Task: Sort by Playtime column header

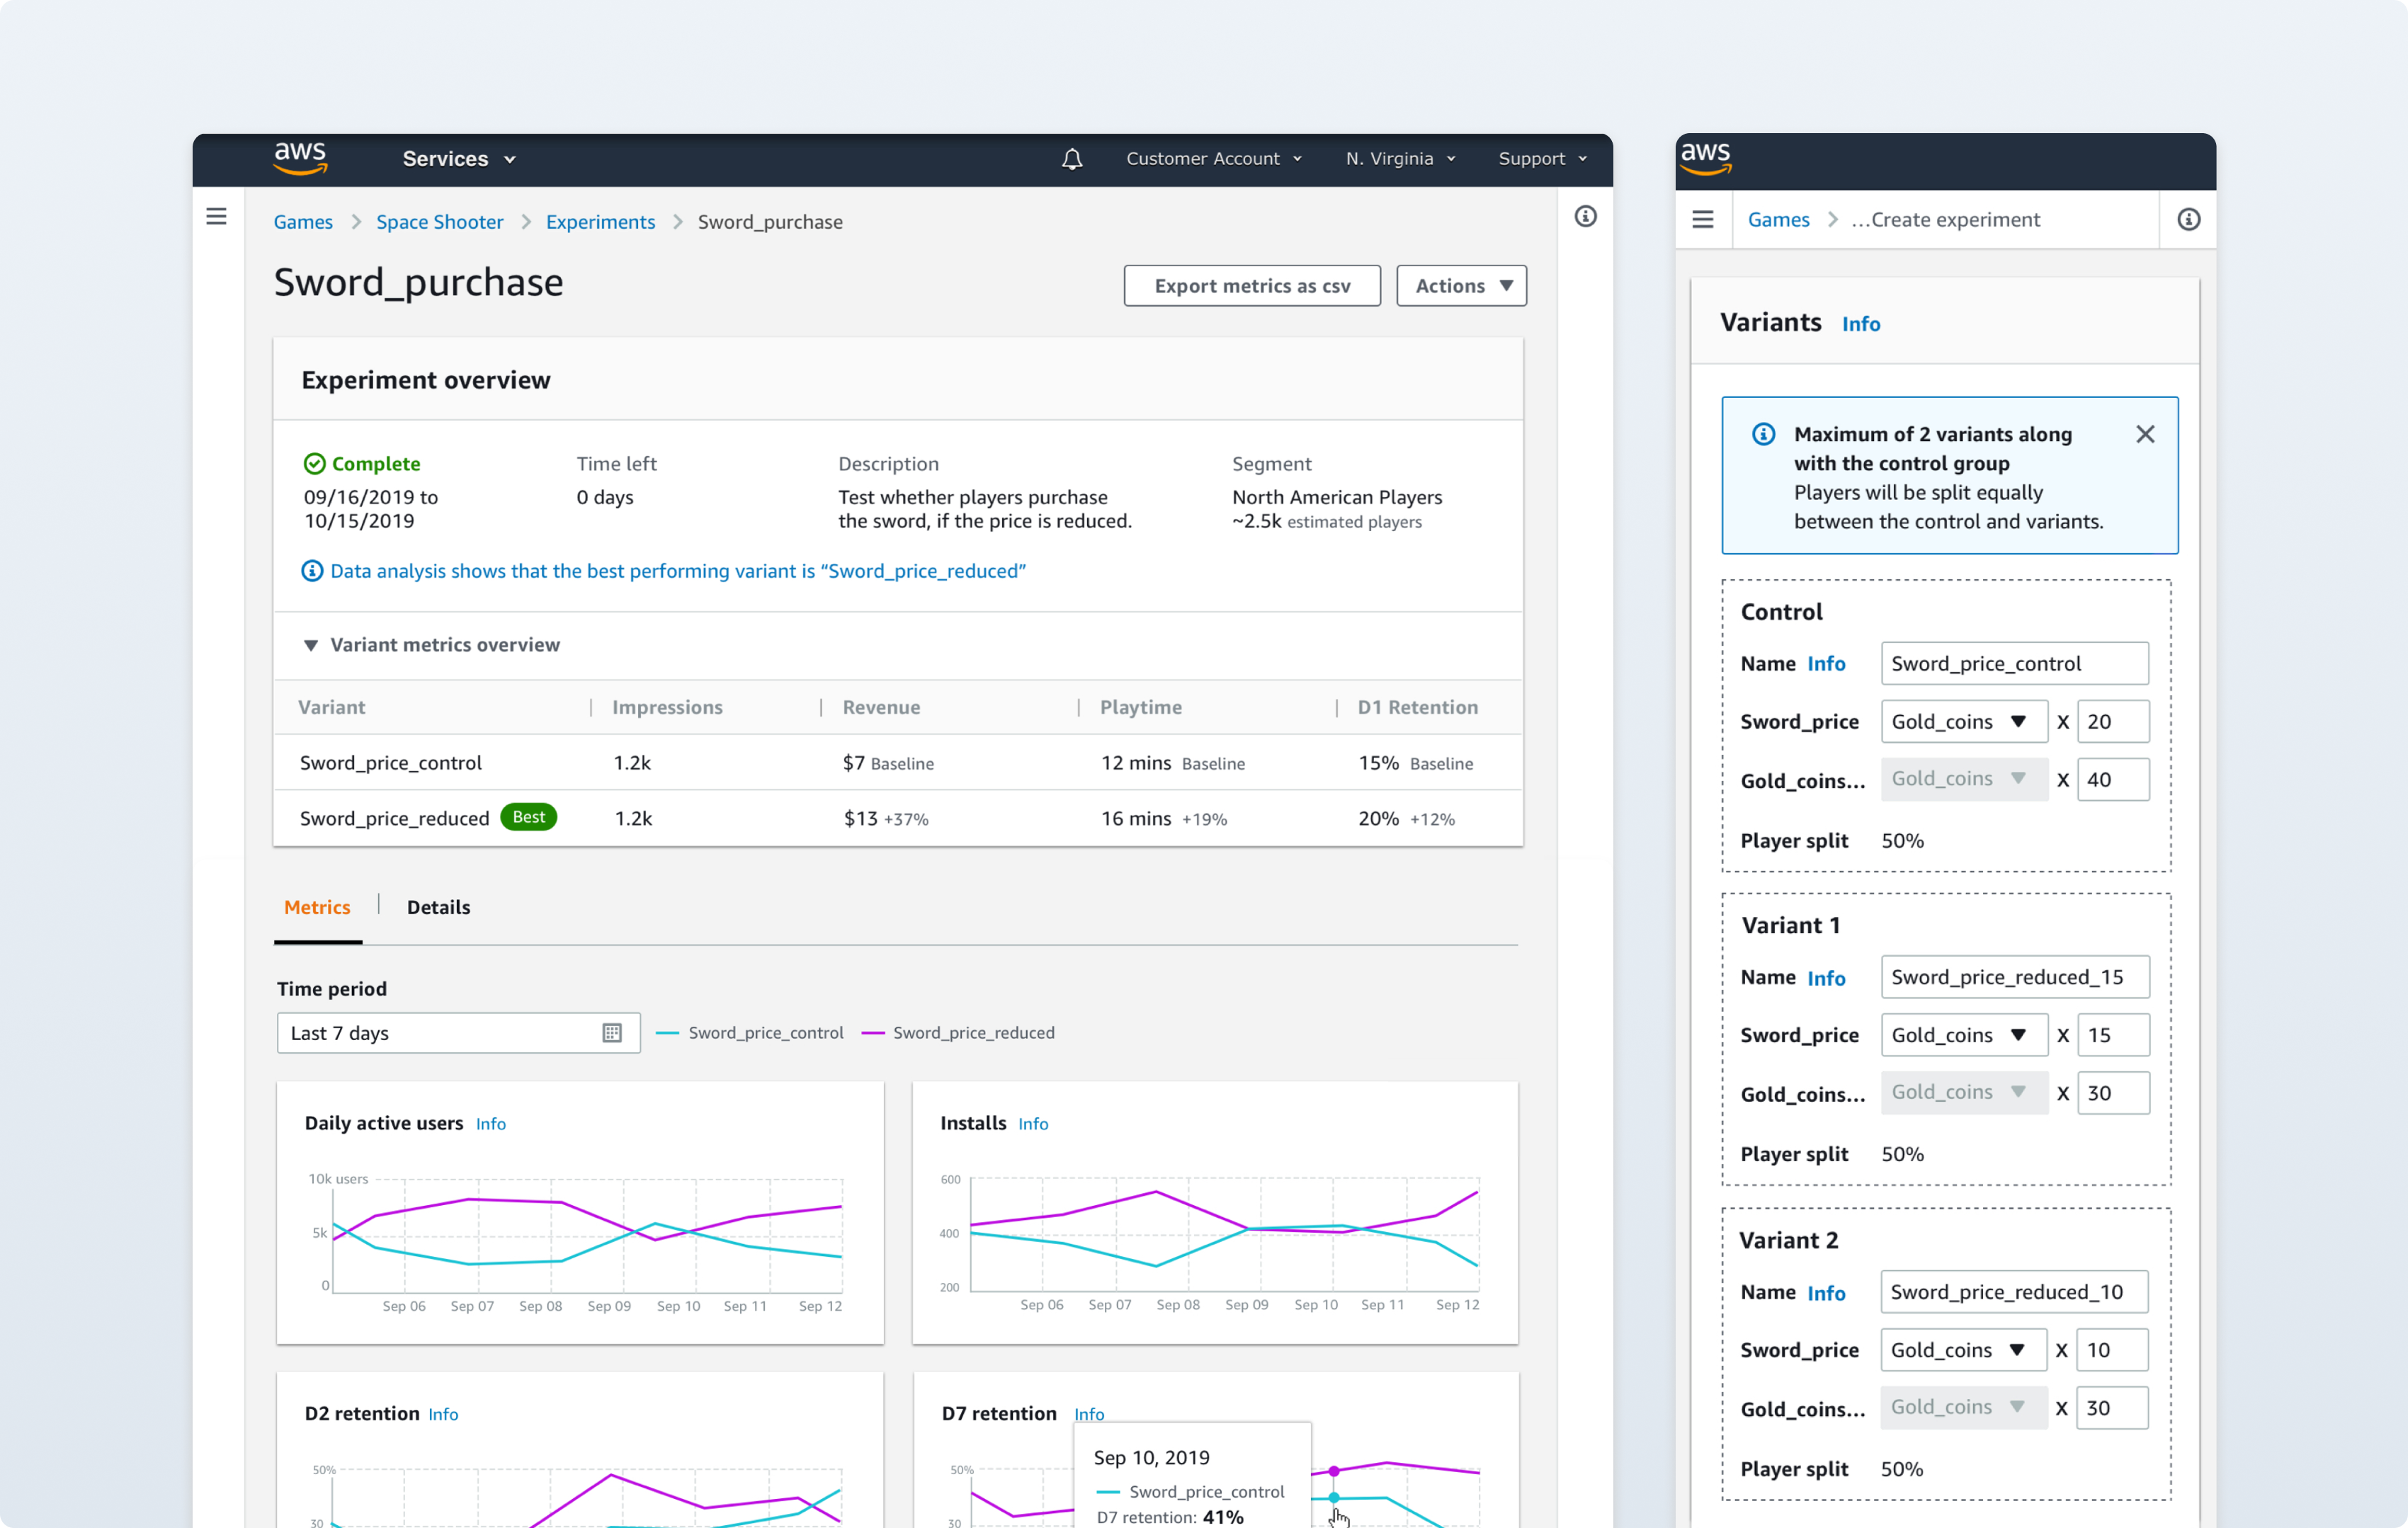Action: (x=1140, y=707)
